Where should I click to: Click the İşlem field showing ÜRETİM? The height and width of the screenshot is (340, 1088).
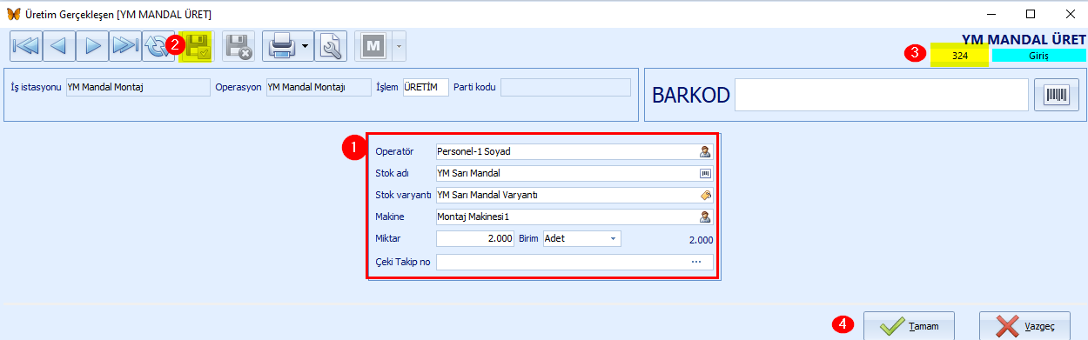coord(426,87)
